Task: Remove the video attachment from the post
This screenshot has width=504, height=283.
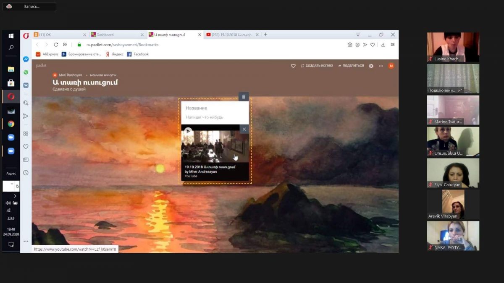Action: point(244,129)
